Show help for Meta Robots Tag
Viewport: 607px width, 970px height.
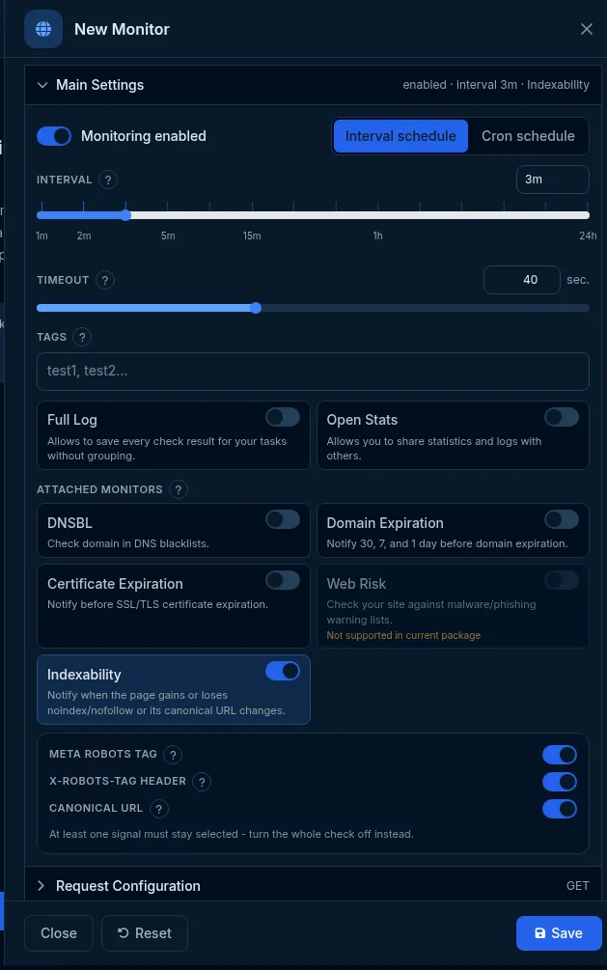173,755
